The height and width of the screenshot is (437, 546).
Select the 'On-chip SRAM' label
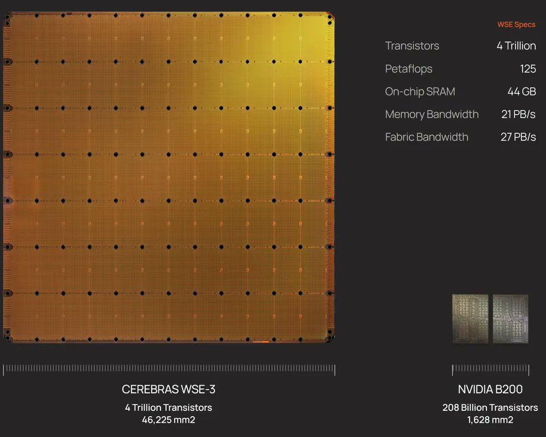(x=420, y=92)
